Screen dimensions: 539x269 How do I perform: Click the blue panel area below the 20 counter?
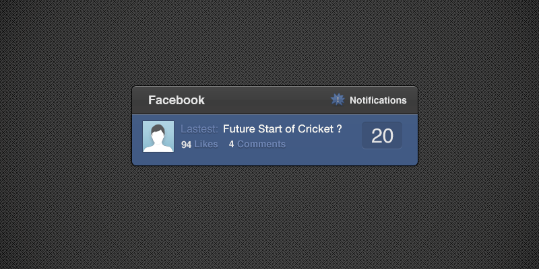[382, 157]
